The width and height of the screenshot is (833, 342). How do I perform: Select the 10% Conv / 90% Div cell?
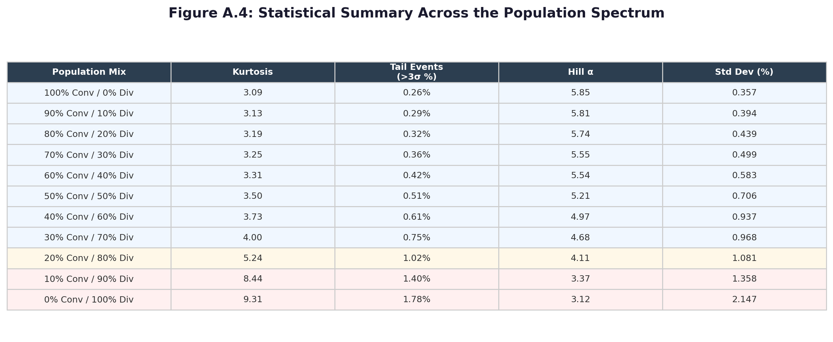tap(89, 279)
